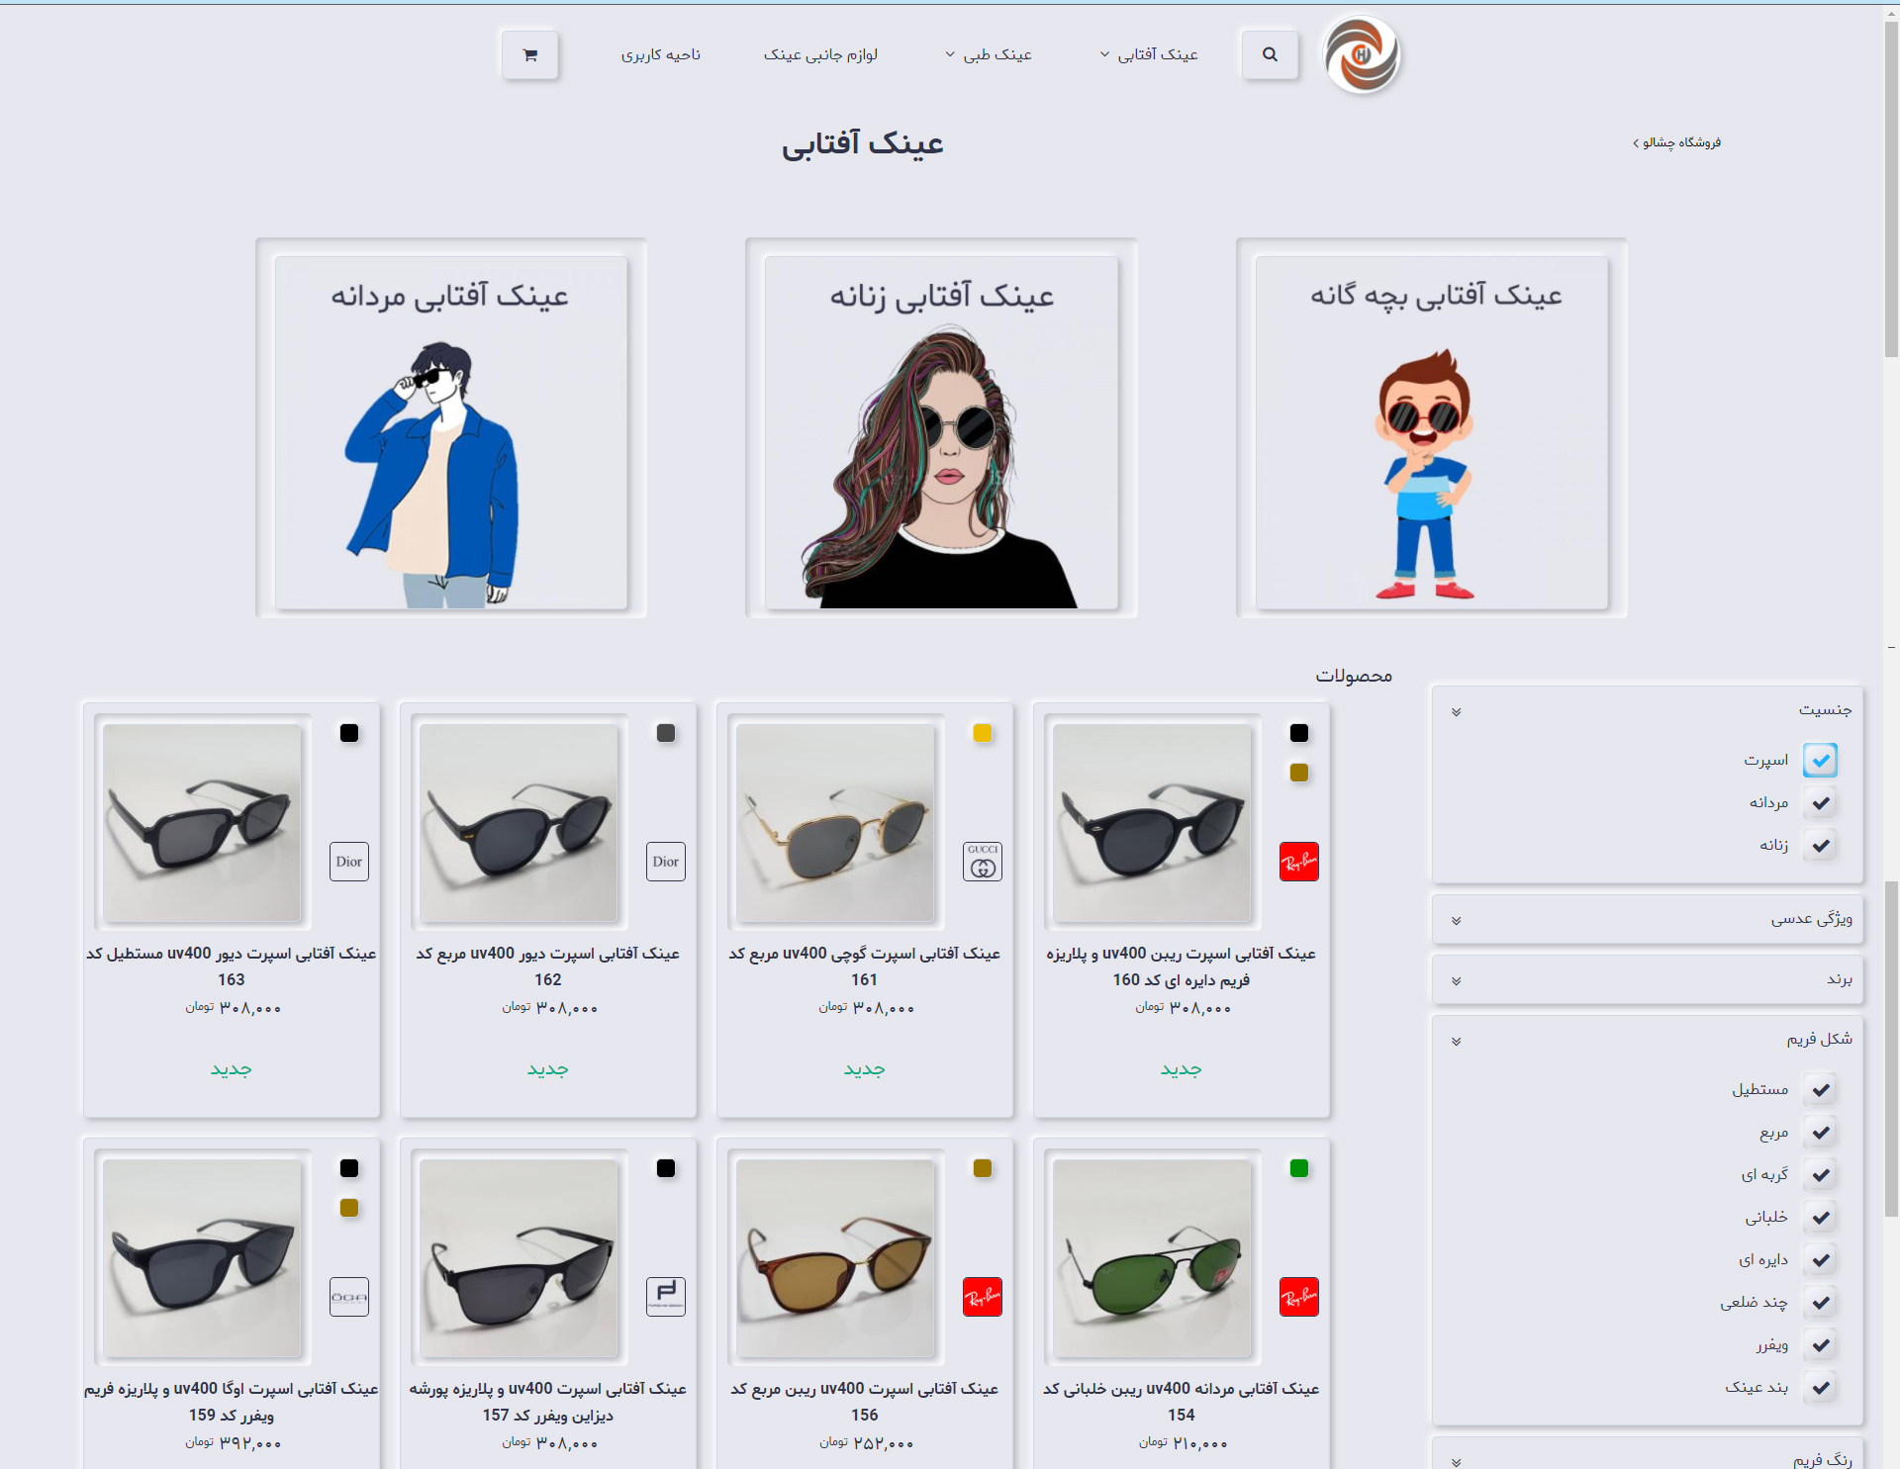Click Ray-Ban brand icon on product 156

[982, 1297]
